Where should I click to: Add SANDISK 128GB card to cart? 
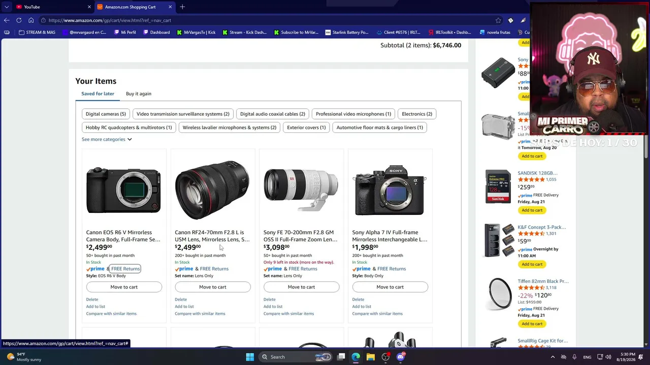pyautogui.click(x=532, y=210)
